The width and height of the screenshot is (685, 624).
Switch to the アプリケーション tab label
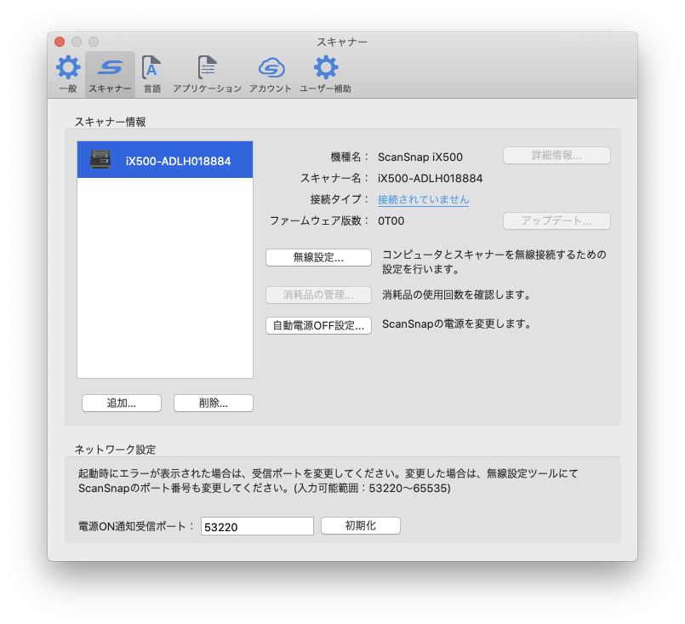[207, 89]
